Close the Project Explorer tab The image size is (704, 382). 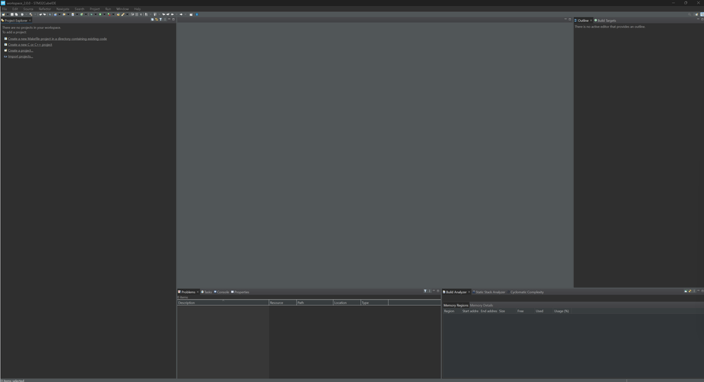coord(30,20)
